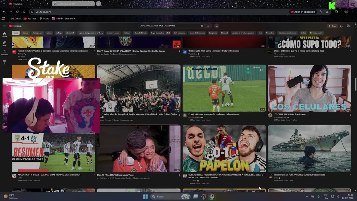The image size is (357, 201).
Task: Open the weather widget 23°C Soleado
Action: 11,197
